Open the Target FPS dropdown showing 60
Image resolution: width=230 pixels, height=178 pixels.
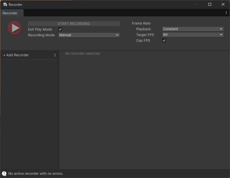coord(193,35)
